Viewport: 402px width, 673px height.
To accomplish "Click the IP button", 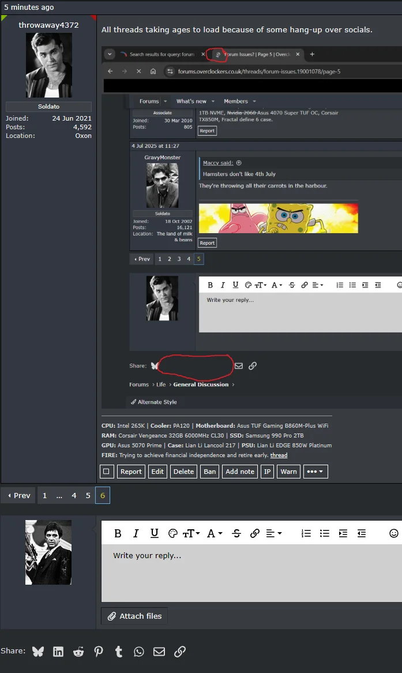I will click(267, 471).
